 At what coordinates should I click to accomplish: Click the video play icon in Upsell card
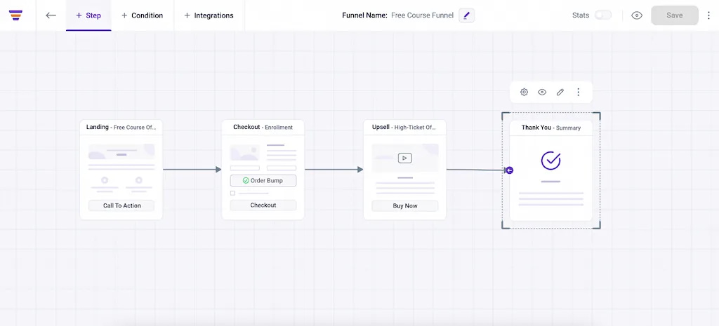[405, 158]
